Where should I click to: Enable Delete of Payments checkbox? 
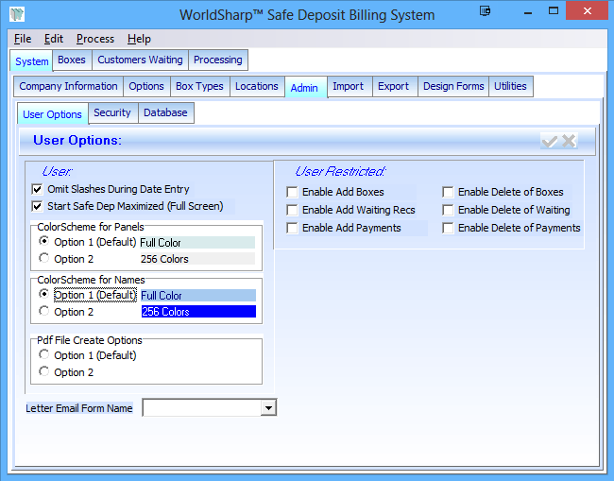click(448, 228)
